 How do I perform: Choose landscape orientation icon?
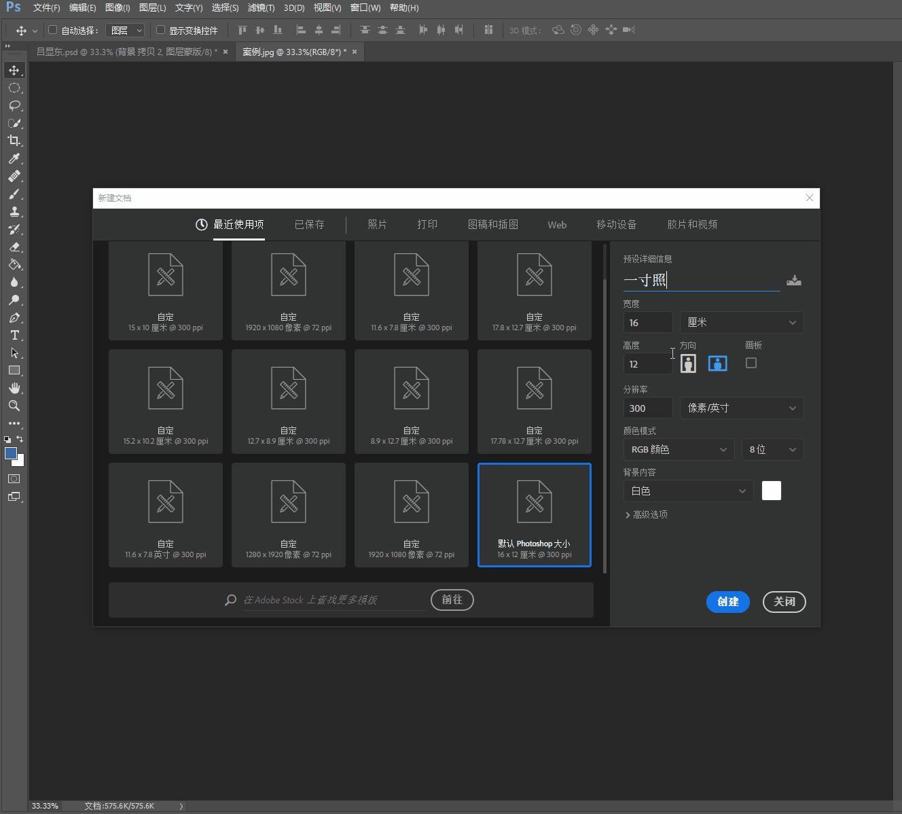coord(717,364)
